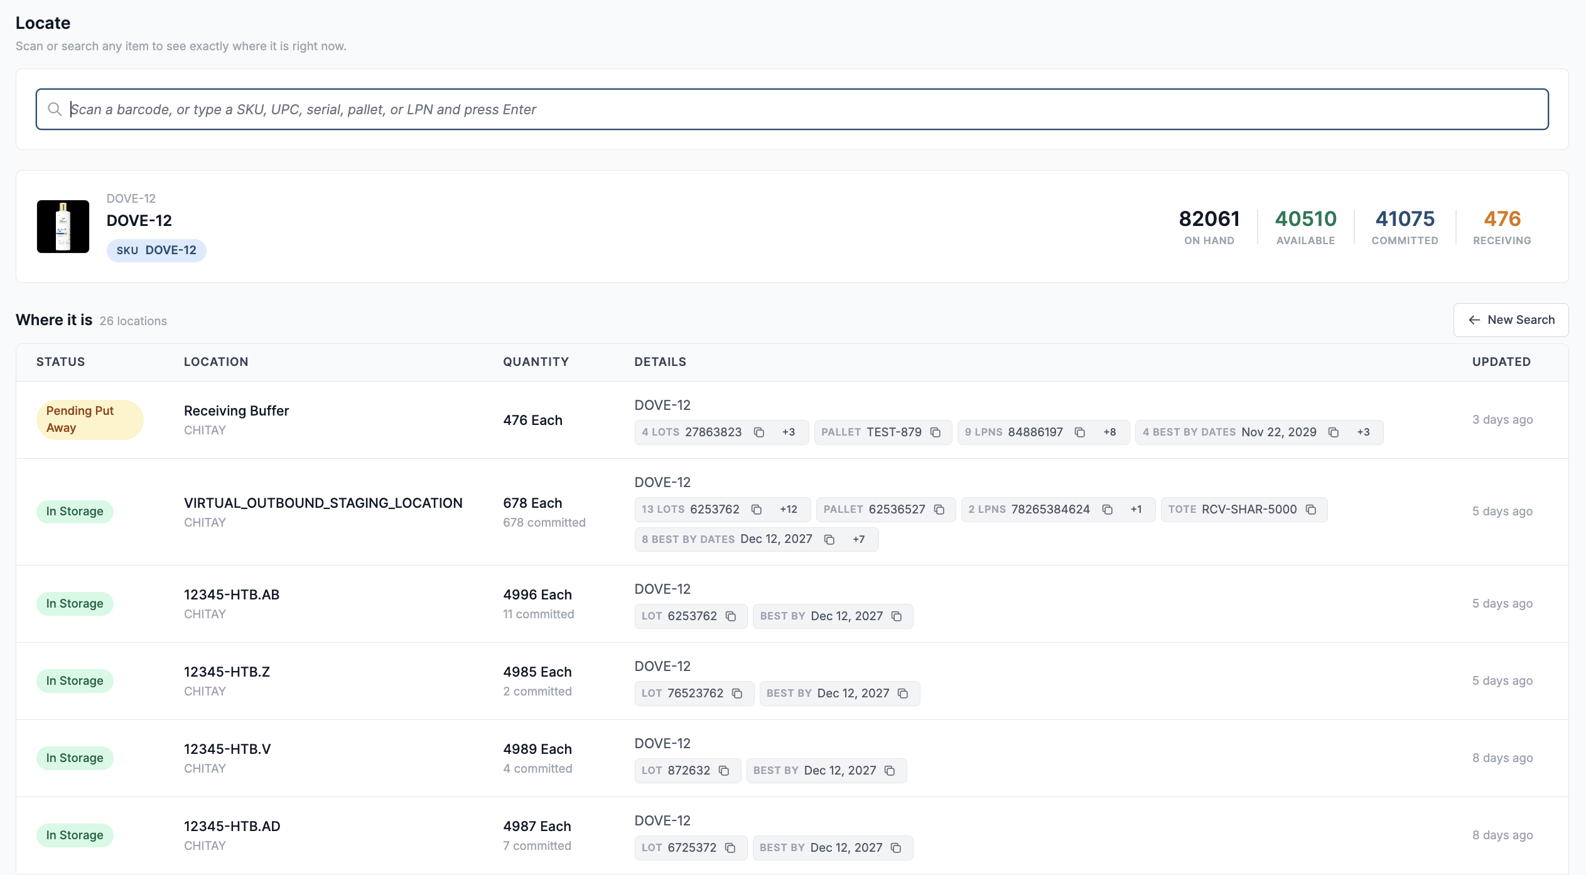The height and width of the screenshot is (875, 1586).
Task: Expand +8 more LPNs in Receiving Buffer
Action: (1110, 432)
